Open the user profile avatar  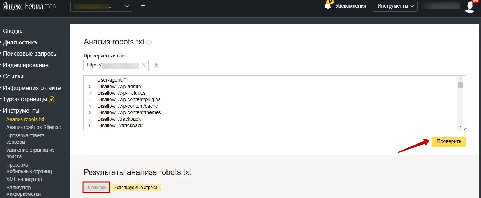[x=470, y=7]
